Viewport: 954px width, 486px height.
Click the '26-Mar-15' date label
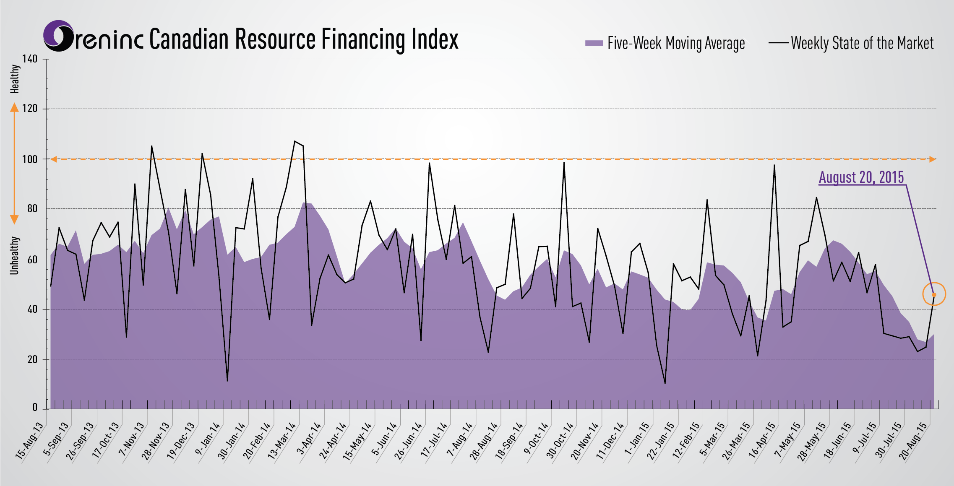pos(736,441)
